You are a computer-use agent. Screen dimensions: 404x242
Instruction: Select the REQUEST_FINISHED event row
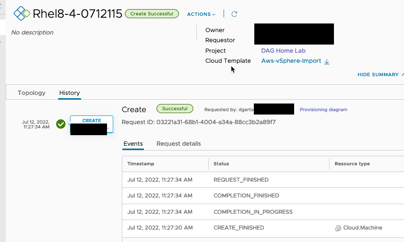pos(241,180)
